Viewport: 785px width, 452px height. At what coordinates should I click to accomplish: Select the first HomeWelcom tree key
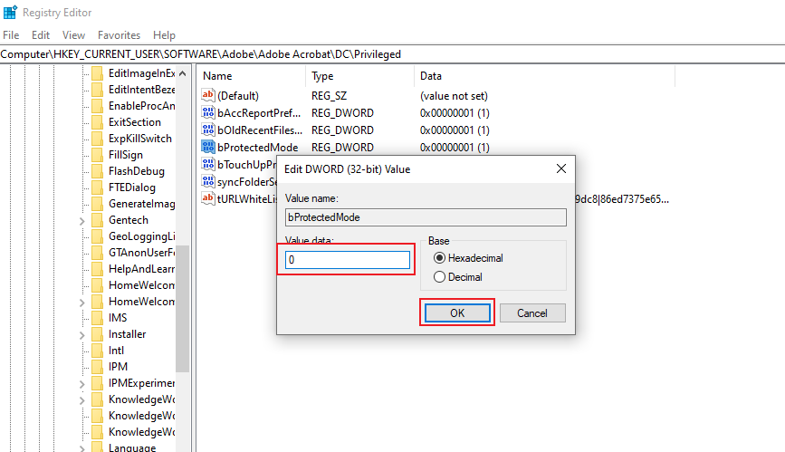(x=141, y=285)
